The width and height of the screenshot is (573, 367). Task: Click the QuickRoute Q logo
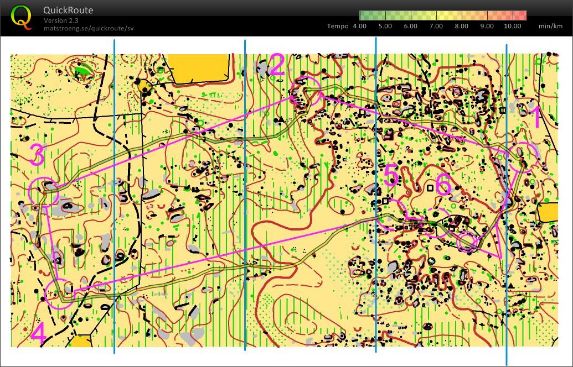[x=20, y=18]
